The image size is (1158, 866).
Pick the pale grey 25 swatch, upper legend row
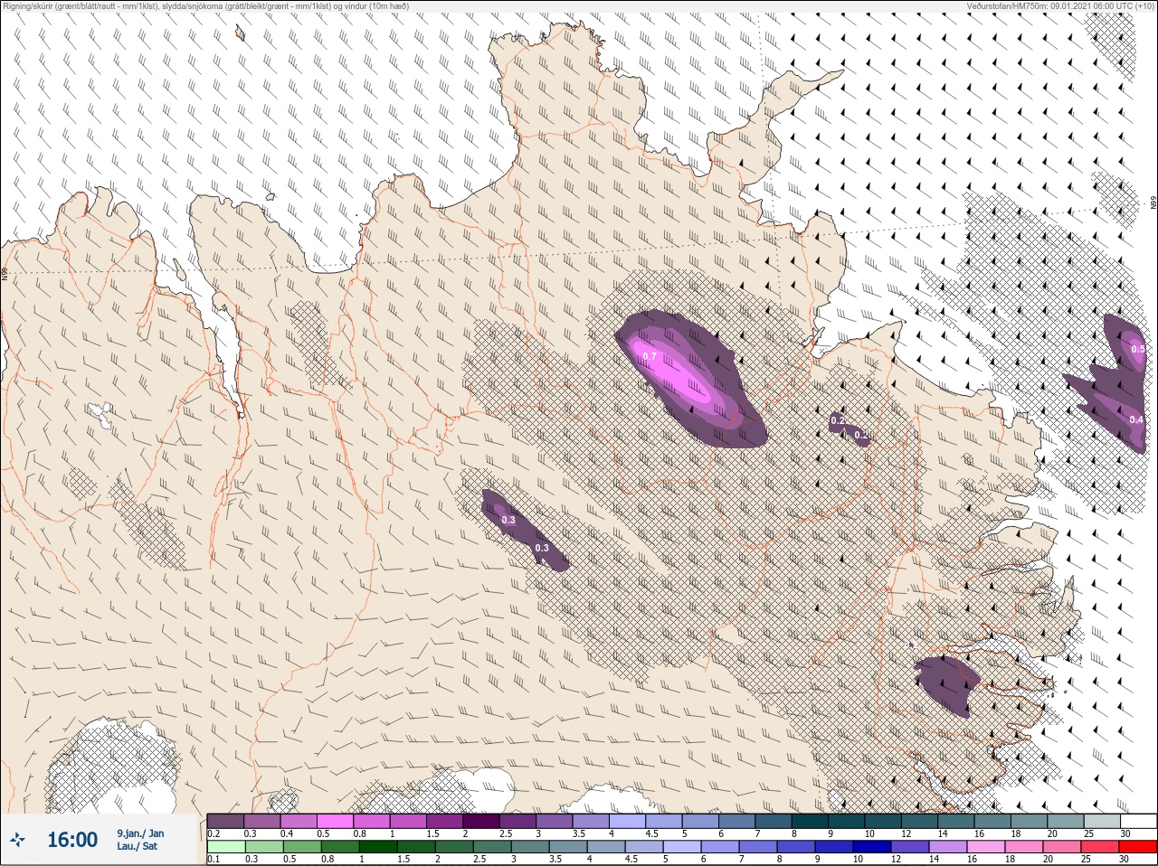click(1102, 821)
